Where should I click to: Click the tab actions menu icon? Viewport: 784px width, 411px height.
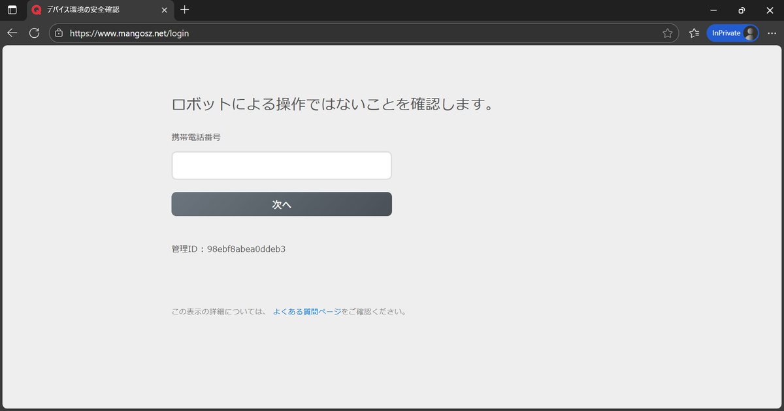click(x=11, y=10)
